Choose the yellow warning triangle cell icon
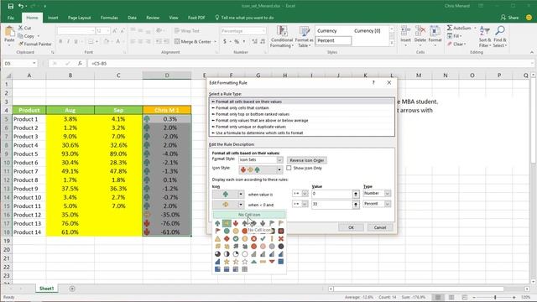The height and width of the screenshot is (302, 537). pos(217,238)
